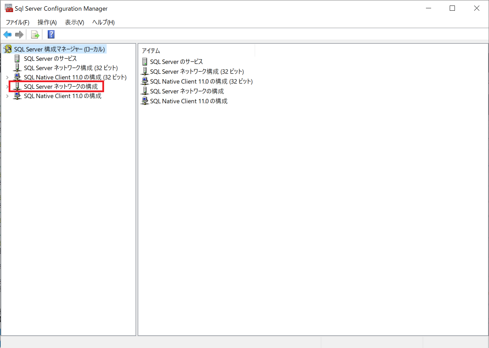Close the Sql Server Configuration Manager window
The height and width of the screenshot is (348, 489).
(x=477, y=8)
